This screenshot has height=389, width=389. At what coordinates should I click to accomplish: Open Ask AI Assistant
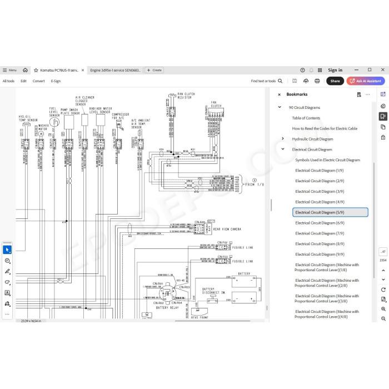pyautogui.click(x=366, y=81)
